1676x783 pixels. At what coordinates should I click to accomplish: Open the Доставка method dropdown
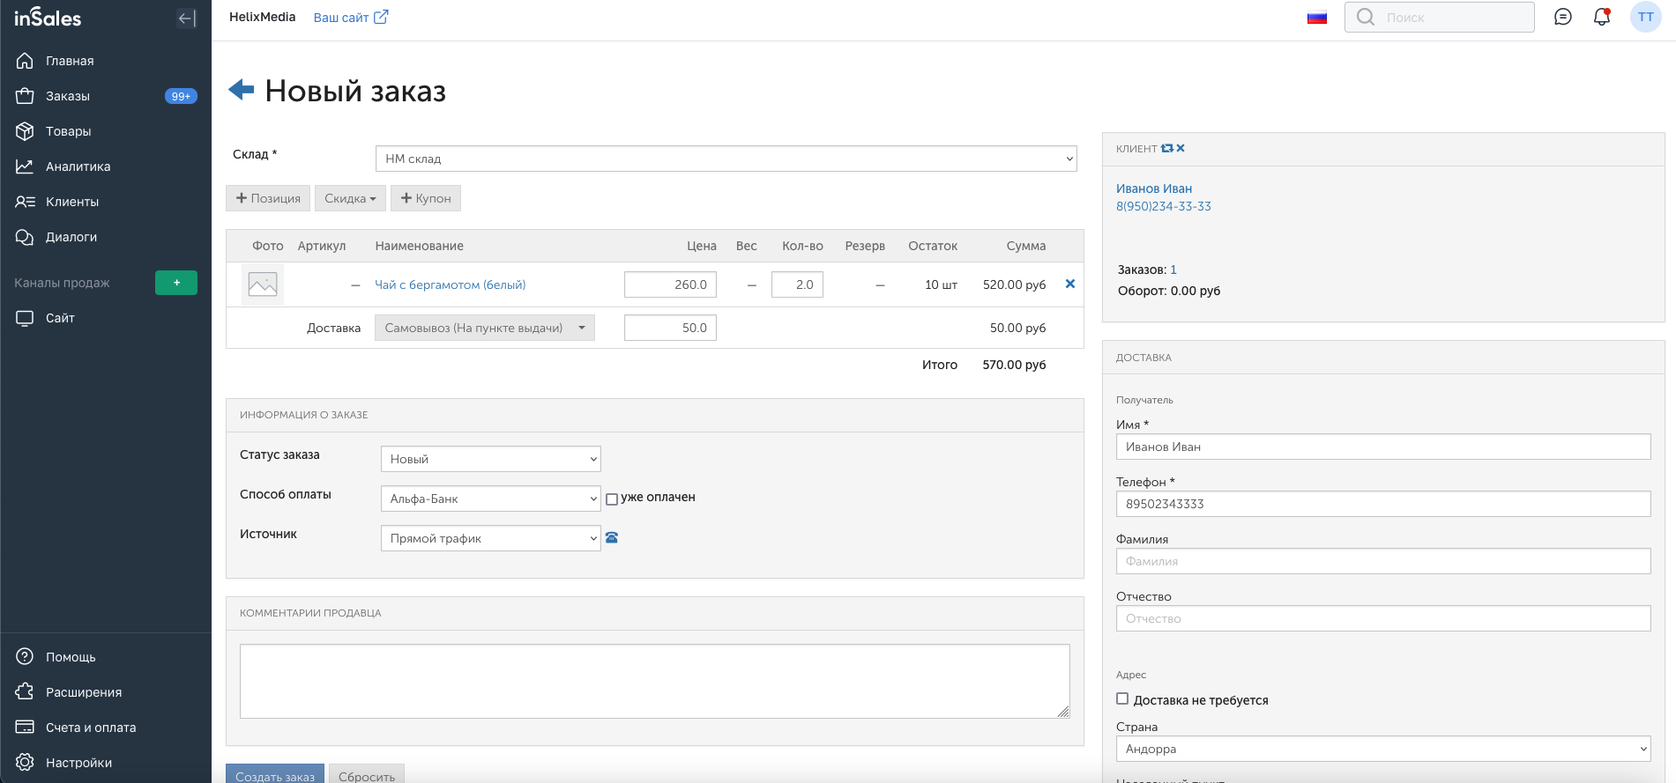[x=485, y=328]
